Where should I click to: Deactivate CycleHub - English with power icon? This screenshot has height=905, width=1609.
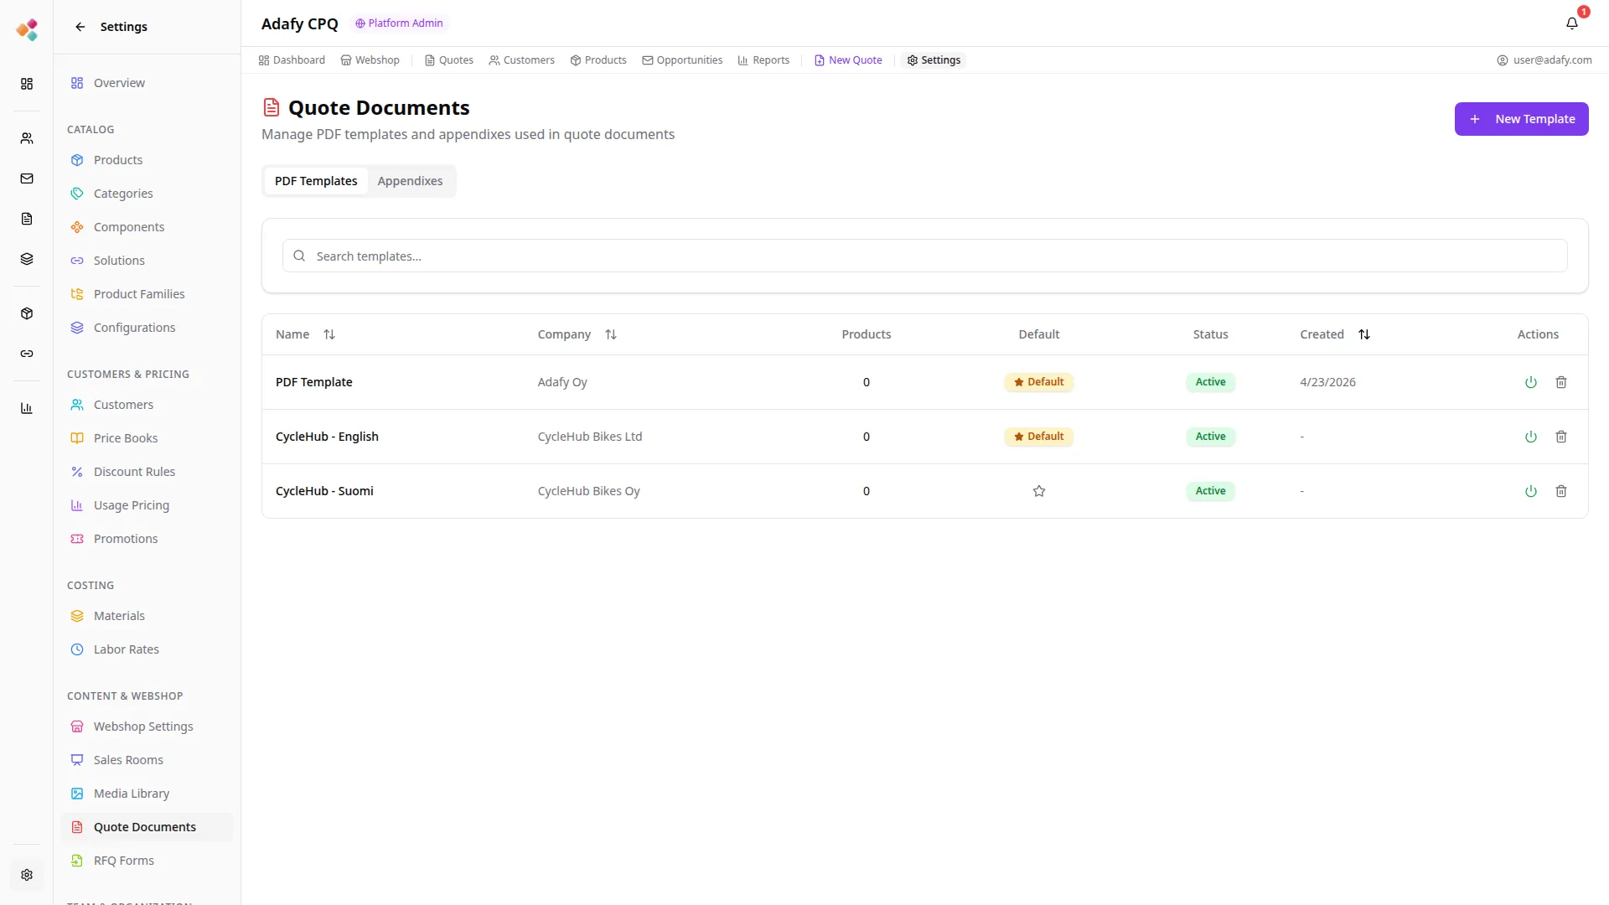(1531, 437)
